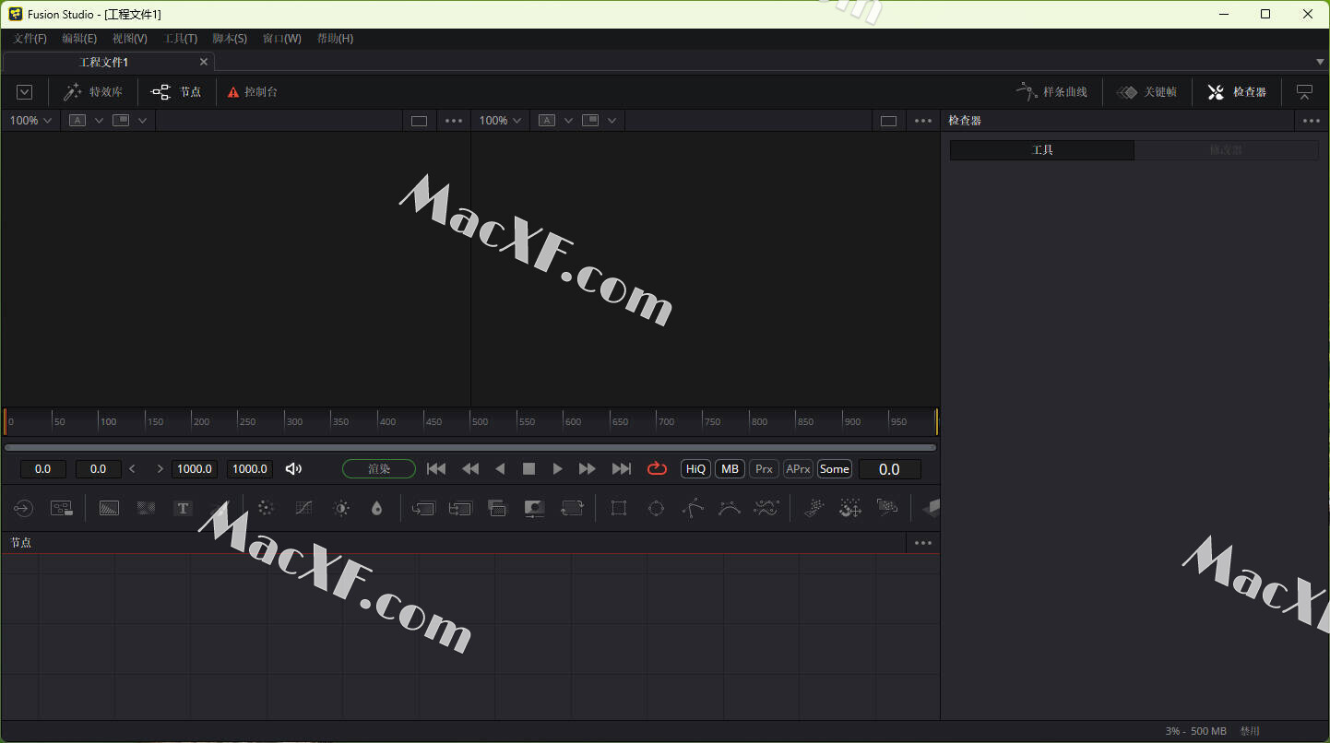Click the range scrollbar below the time ruler
1330x743 pixels.
point(470,448)
